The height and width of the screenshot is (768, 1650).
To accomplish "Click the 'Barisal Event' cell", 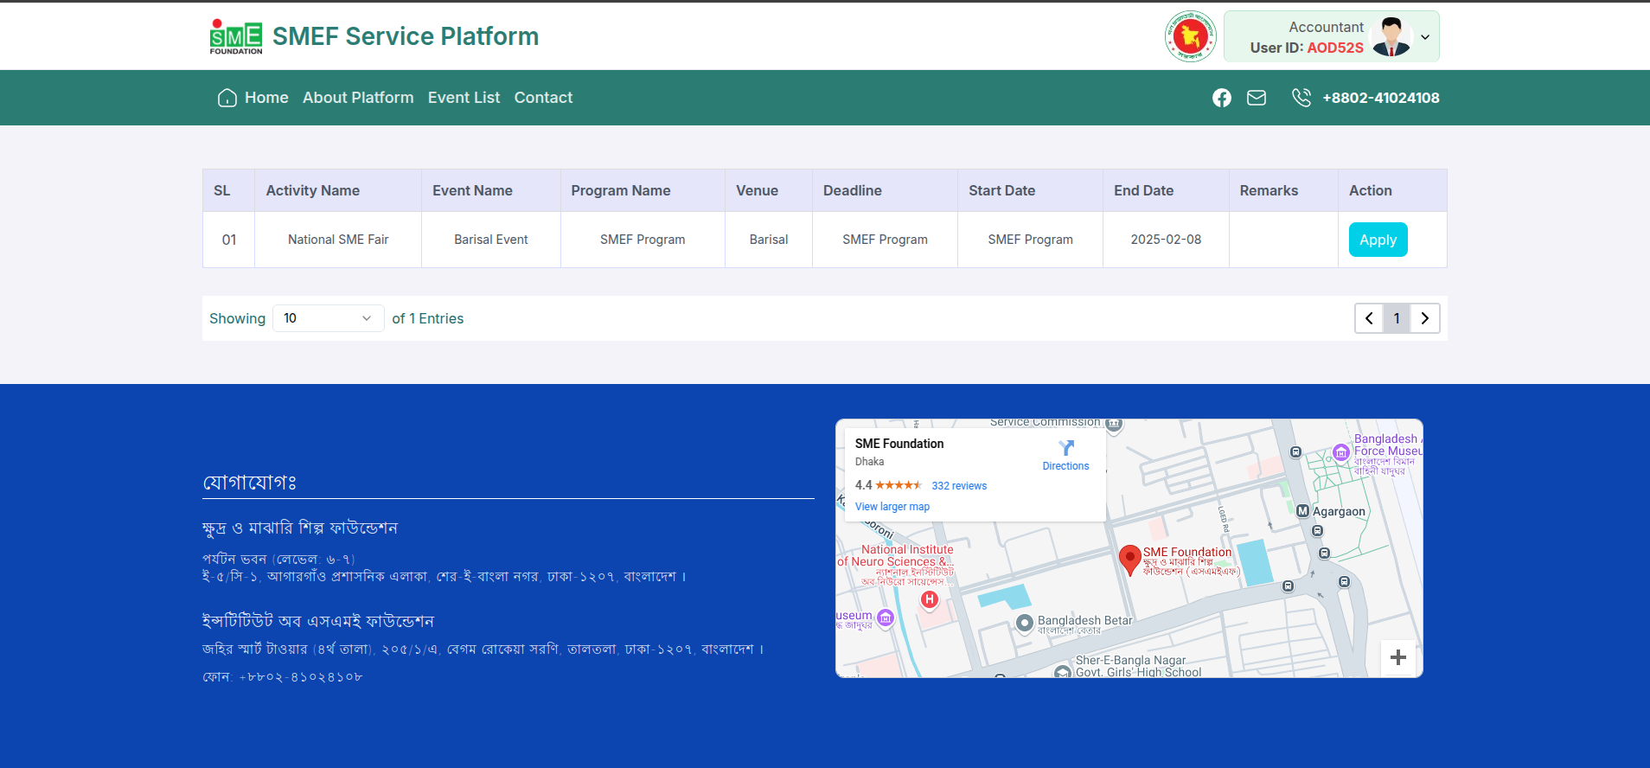I will (x=491, y=240).
